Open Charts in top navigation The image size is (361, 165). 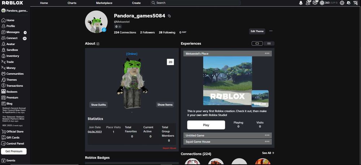pyautogui.click(x=72, y=3)
